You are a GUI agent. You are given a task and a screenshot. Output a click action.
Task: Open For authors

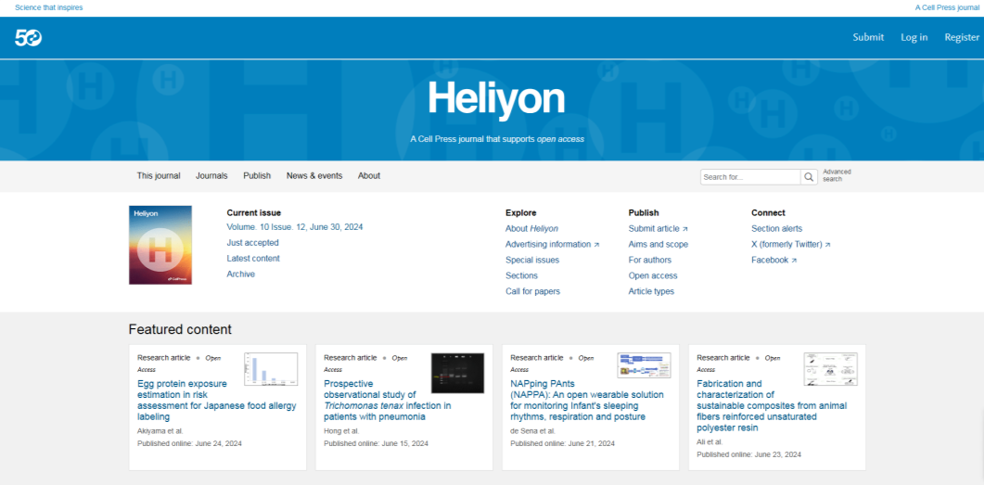(x=649, y=260)
